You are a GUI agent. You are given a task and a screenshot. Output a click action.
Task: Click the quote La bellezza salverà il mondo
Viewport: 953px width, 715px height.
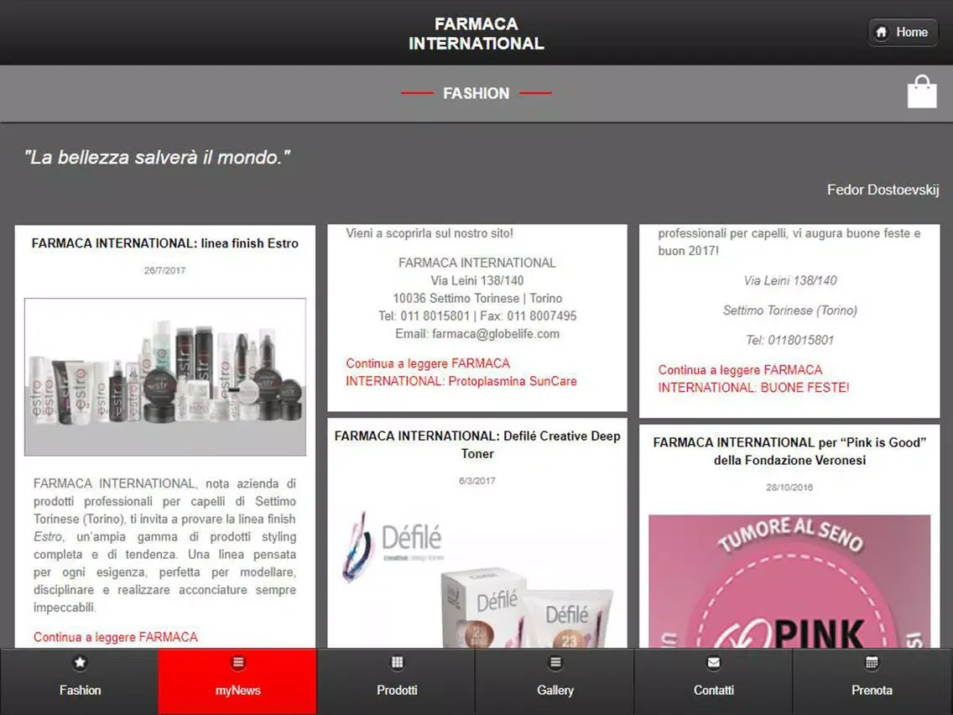click(x=157, y=158)
